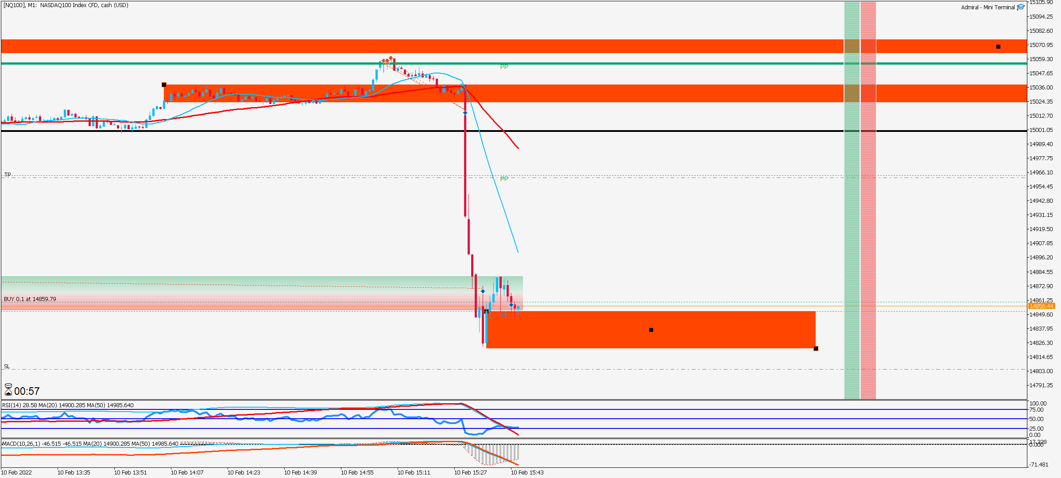Click the blue buy arrow nearest the S1 label
This screenshot has width=1061, height=478.
[511, 305]
